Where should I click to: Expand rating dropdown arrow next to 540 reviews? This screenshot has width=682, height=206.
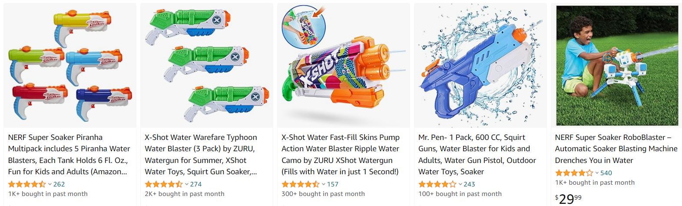pos(597,173)
